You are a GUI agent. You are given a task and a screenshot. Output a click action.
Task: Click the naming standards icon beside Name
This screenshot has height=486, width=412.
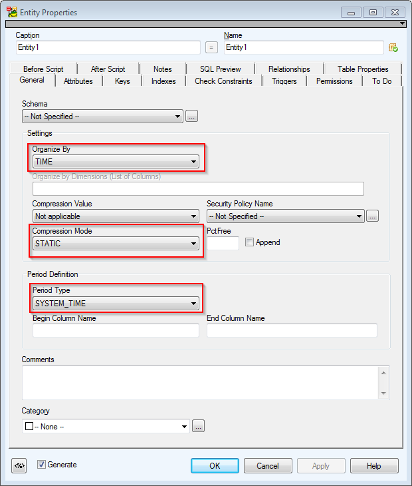pos(393,47)
